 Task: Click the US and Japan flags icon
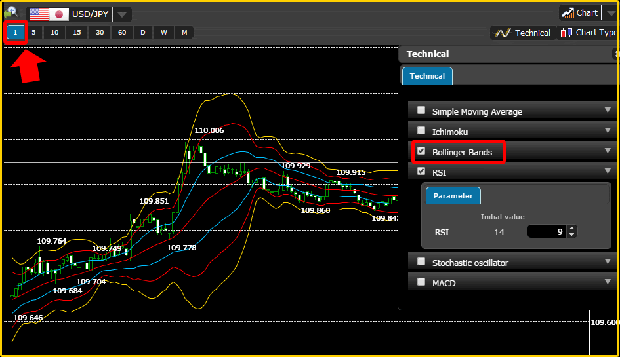tap(49, 14)
